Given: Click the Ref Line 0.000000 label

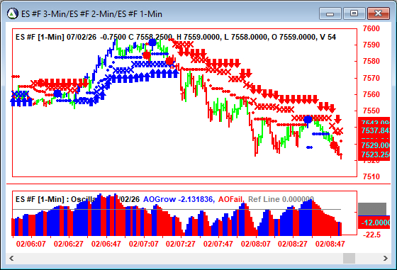Looking at the screenshot, I should [281, 199].
